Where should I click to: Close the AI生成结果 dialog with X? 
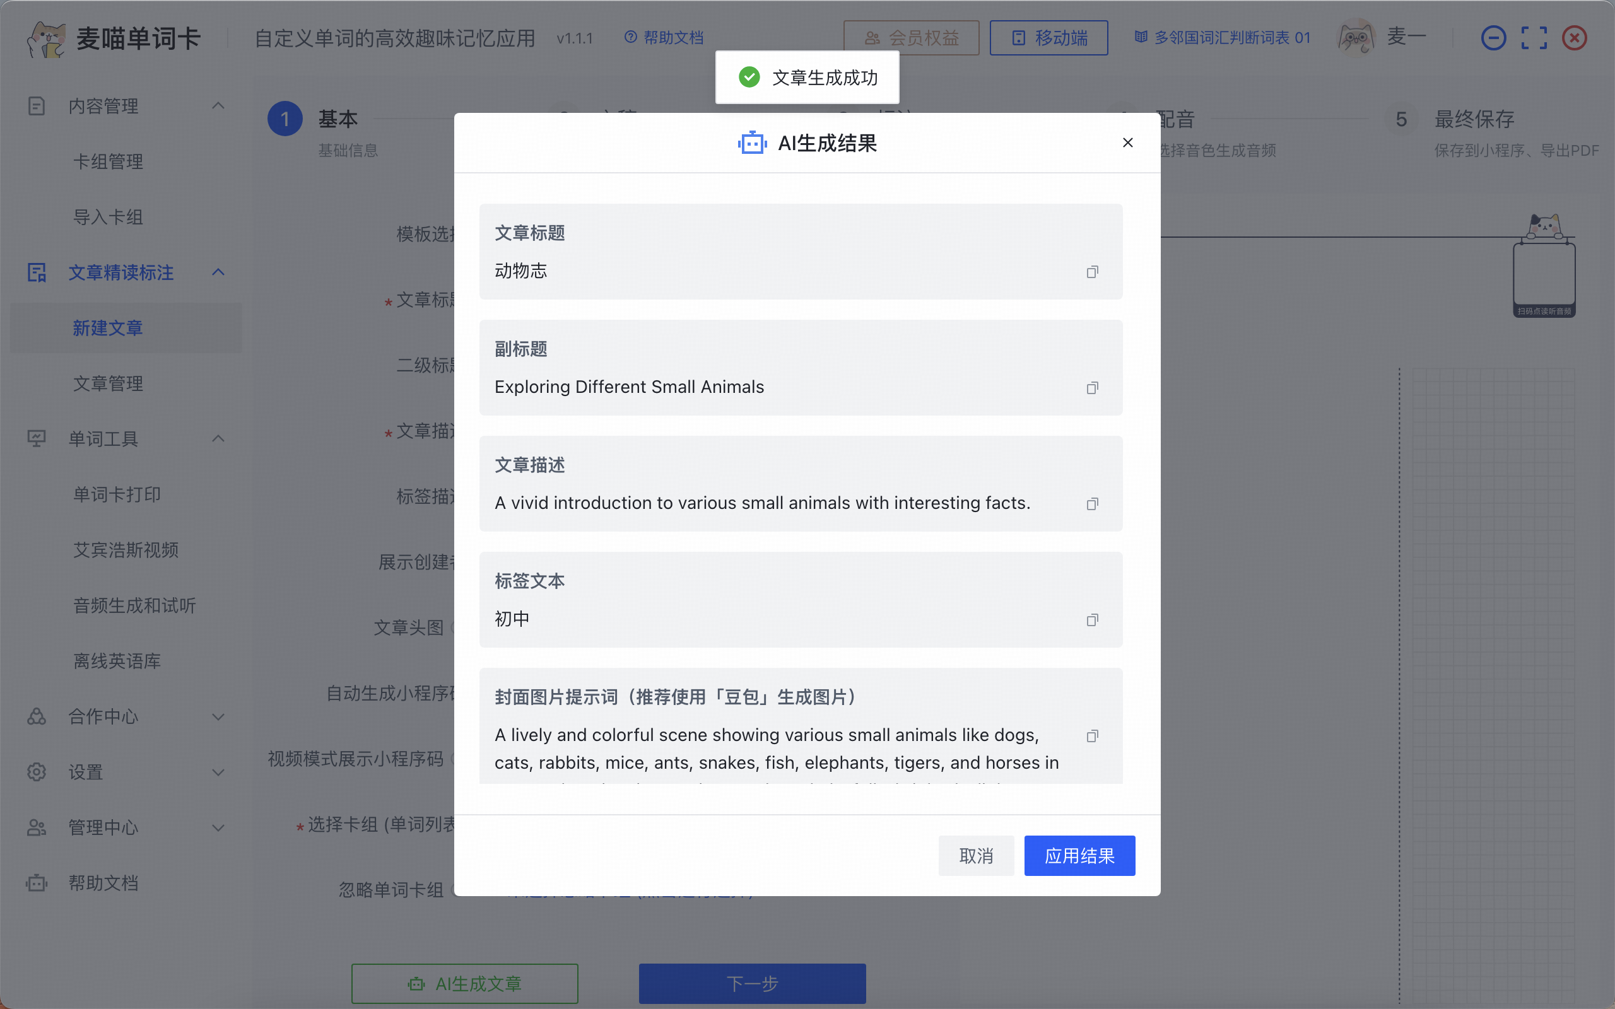pos(1127,143)
